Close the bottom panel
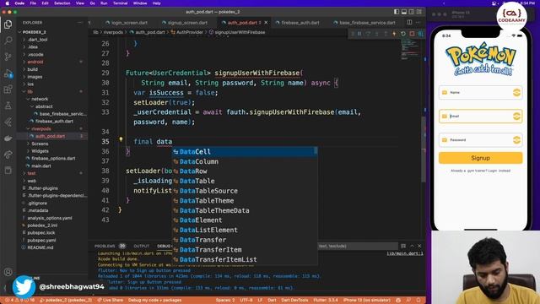Screen dimensions: 540x304 (x=419, y=246)
